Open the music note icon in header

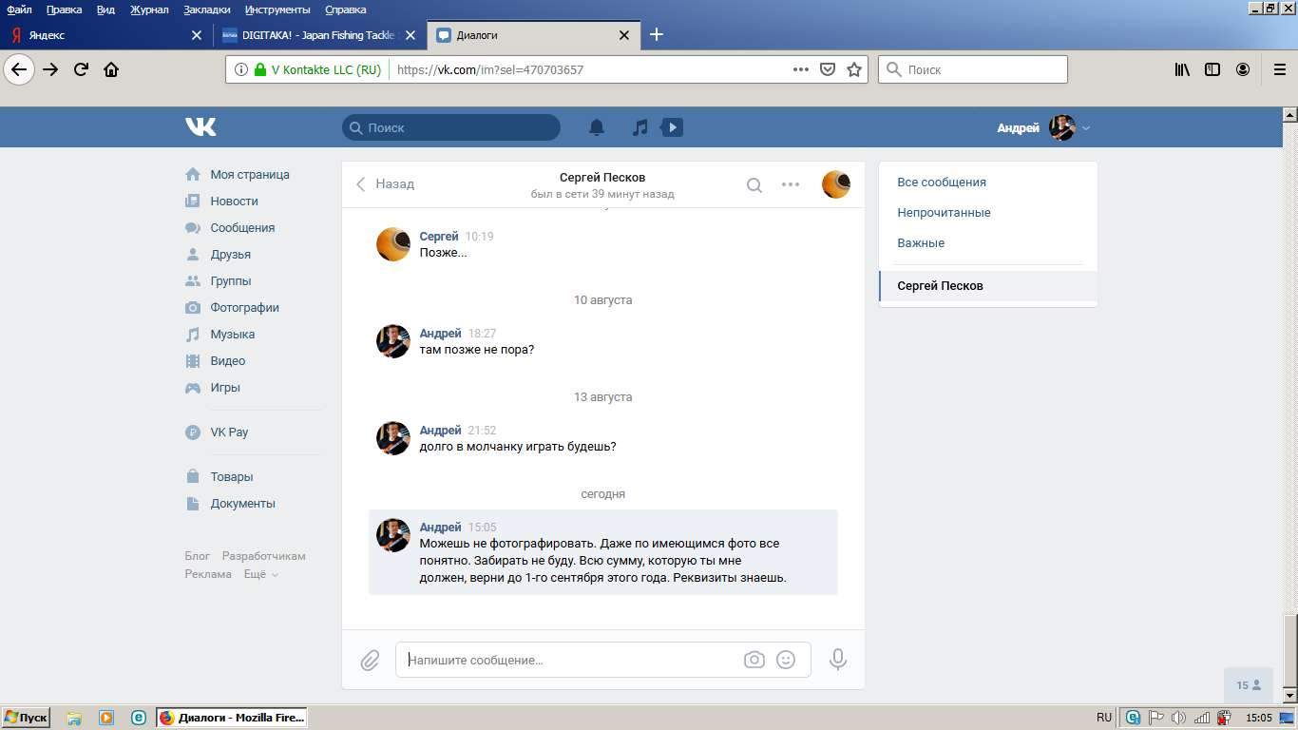tap(640, 127)
